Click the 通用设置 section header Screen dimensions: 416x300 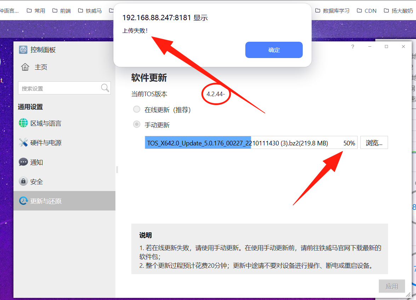(30, 107)
